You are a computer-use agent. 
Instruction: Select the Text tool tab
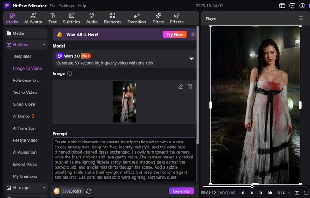[x=52, y=18]
